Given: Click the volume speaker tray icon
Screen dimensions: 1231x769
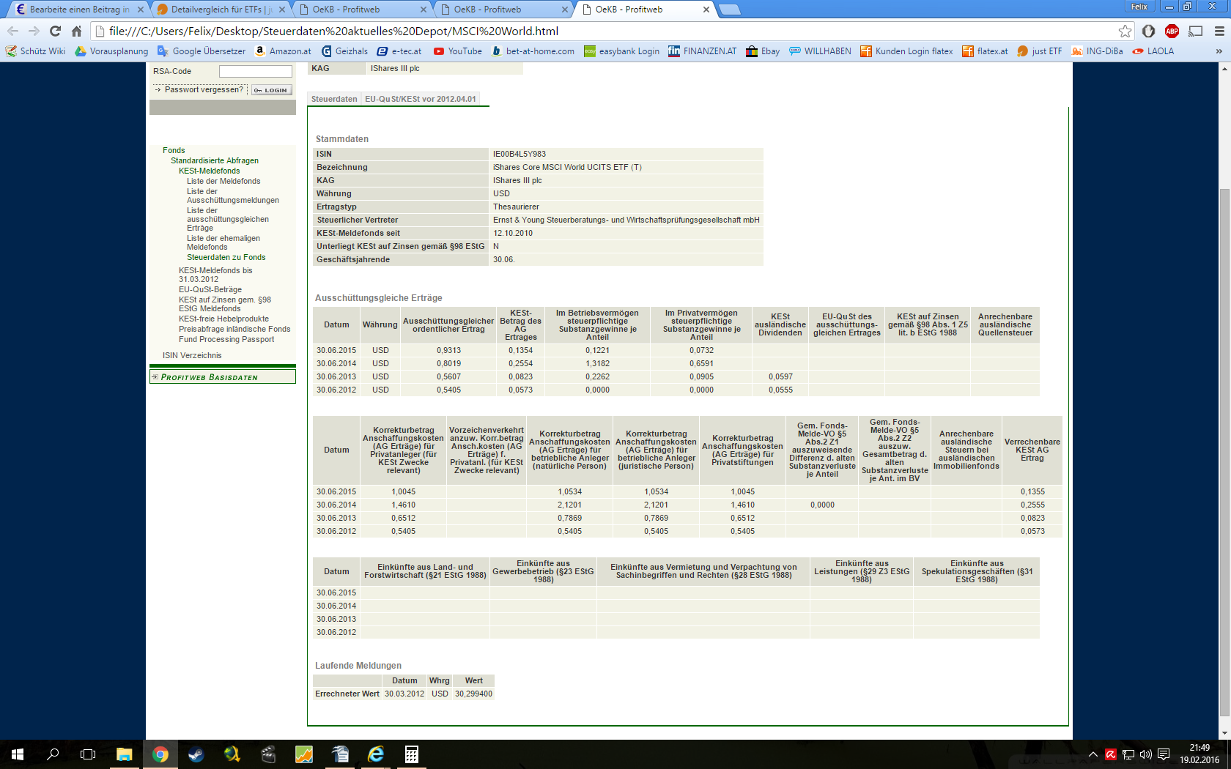Looking at the screenshot, I should tap(1145, 754).
